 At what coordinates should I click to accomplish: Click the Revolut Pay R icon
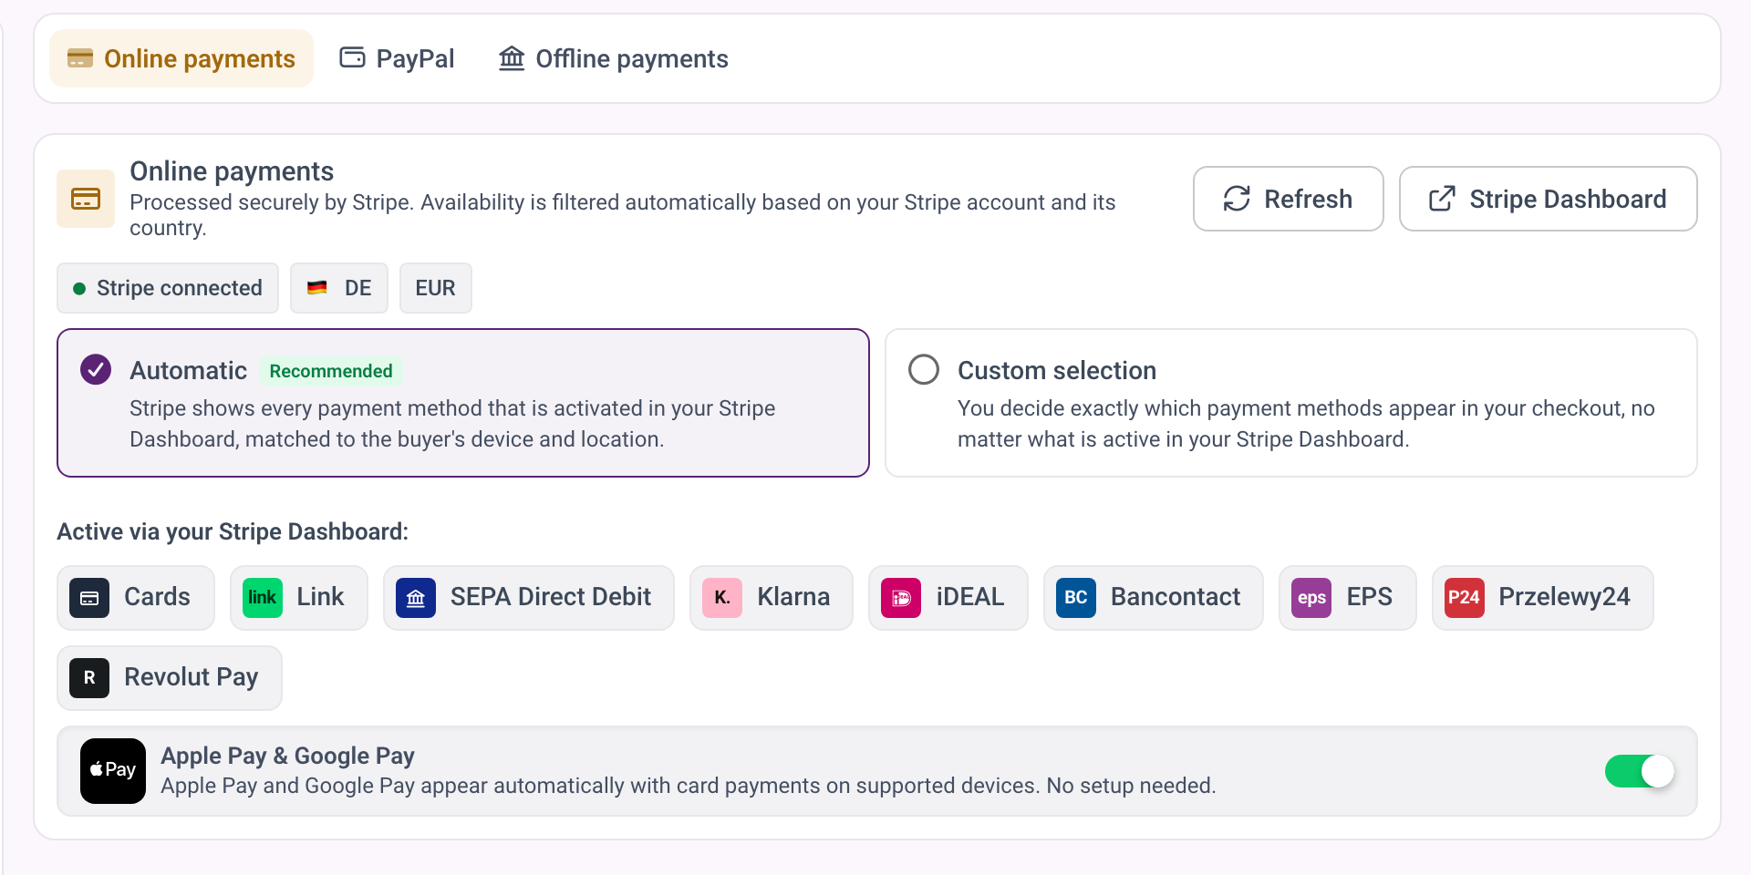point(89,678)
